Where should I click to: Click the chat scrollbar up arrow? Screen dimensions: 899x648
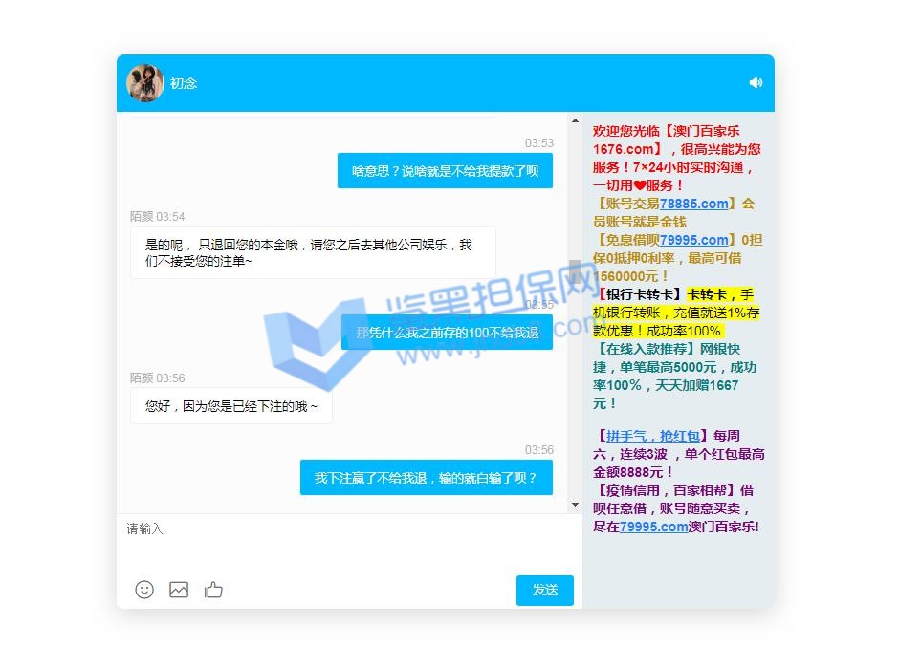(575, 121)
